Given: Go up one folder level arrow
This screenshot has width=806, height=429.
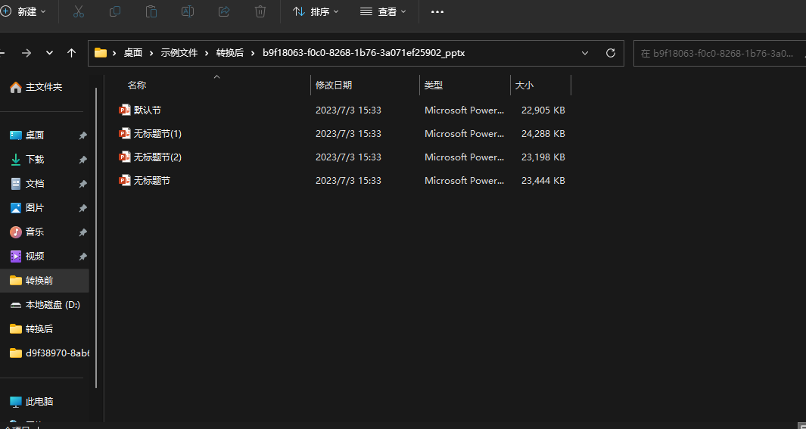Looking at the screenshot, I should pyautogui.click(x=71, y=53).
